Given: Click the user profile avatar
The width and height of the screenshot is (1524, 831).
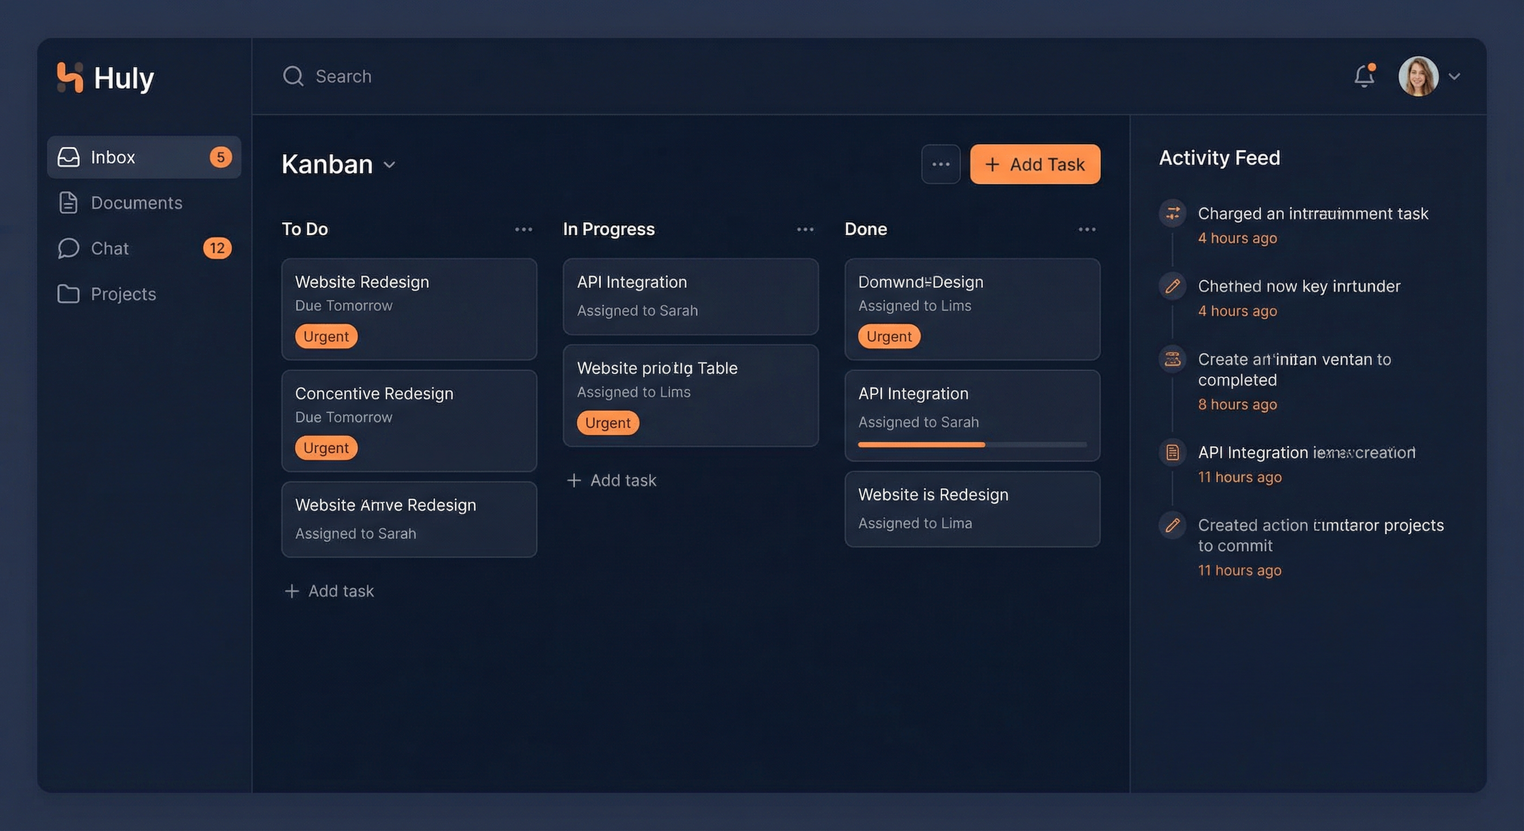Looking at the screenshot, I should click(1418, 76).
